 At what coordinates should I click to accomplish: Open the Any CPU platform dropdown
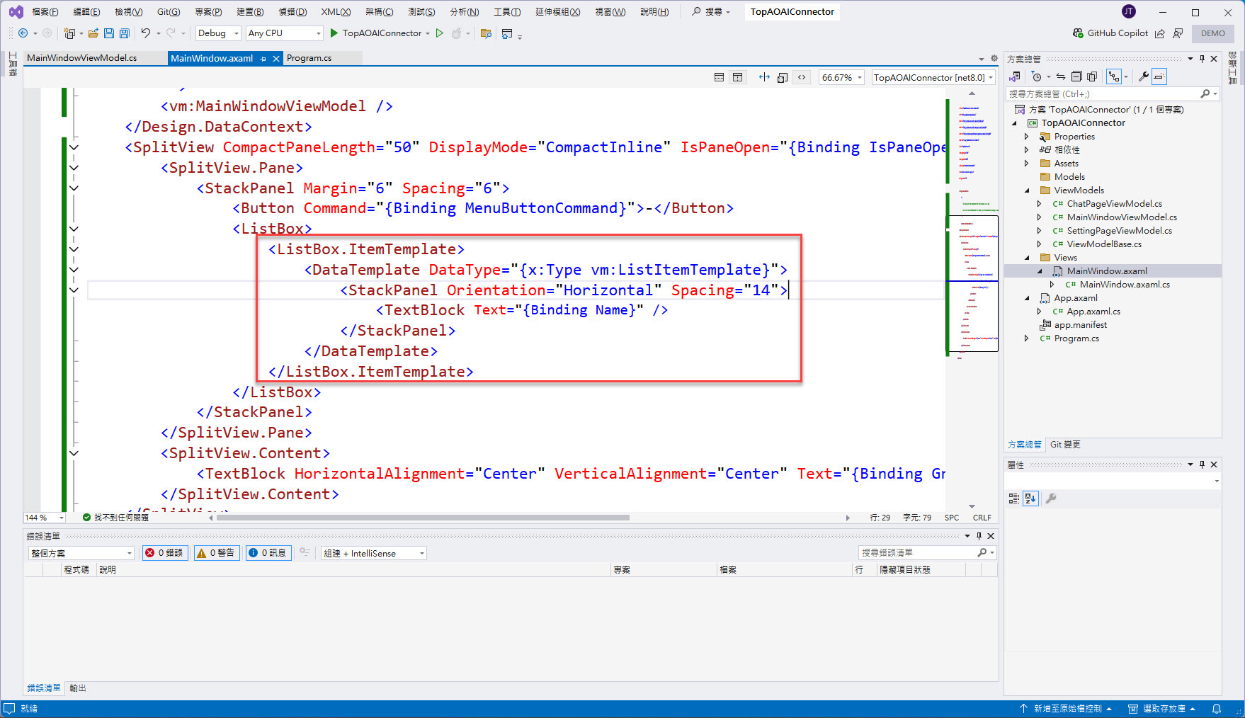(284, 33)
